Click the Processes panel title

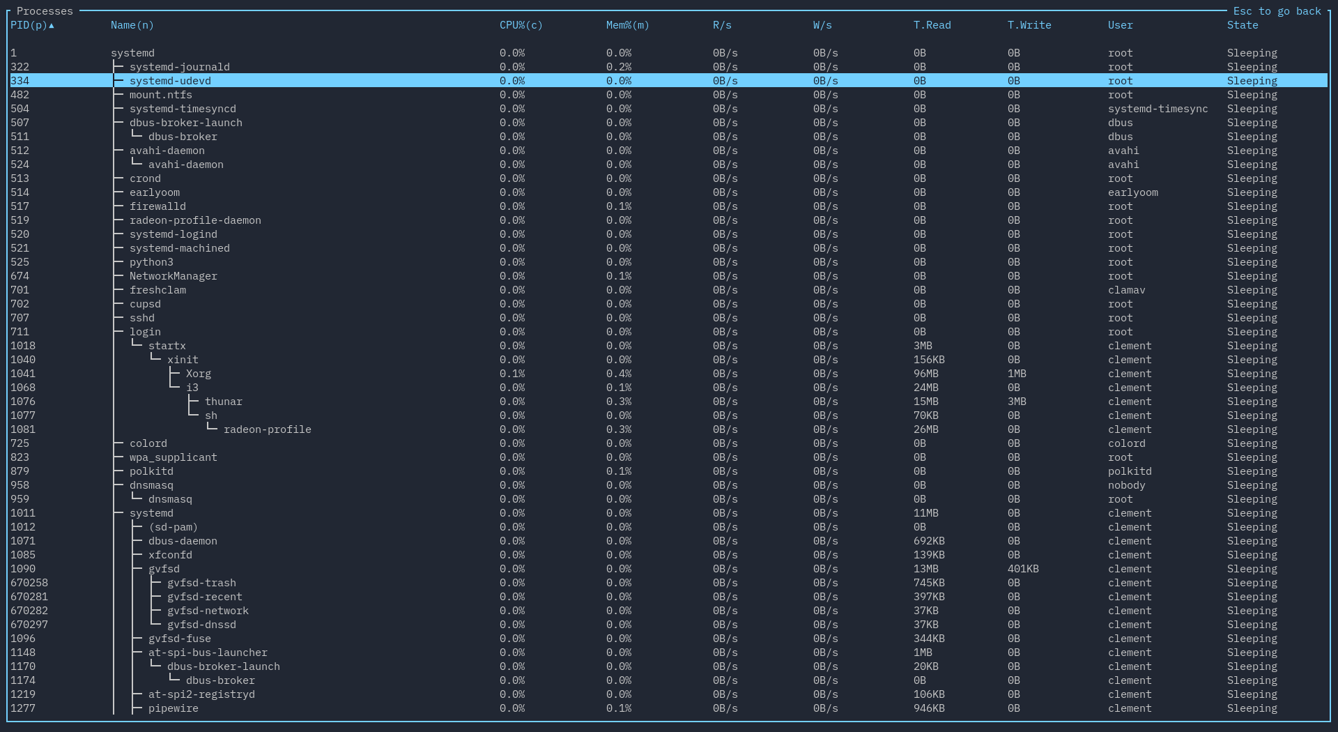tap(44, 10)
